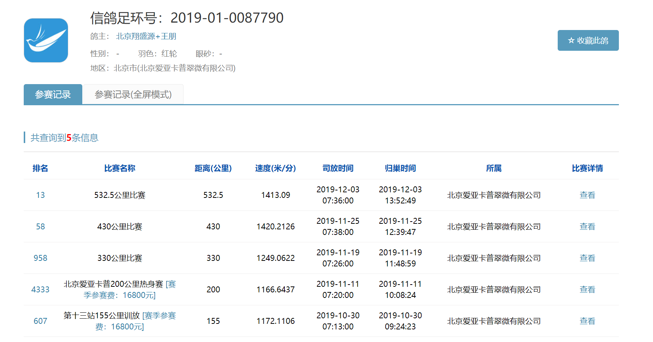Click the 赛季参赛费 16800元 link in 200公里 row
This screenshot has height=342, width=653.
click(x=119, y=295)
